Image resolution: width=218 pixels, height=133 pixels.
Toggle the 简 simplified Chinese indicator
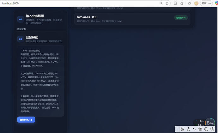click(x=200, y=129)
